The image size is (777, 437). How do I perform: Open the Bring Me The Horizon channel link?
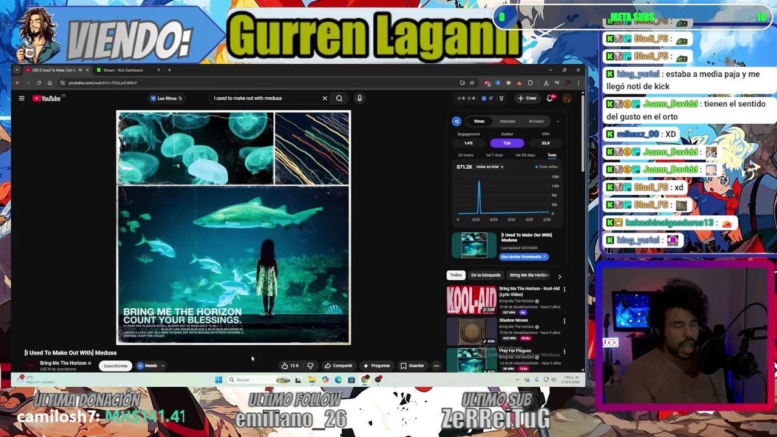tap(63, 363)
